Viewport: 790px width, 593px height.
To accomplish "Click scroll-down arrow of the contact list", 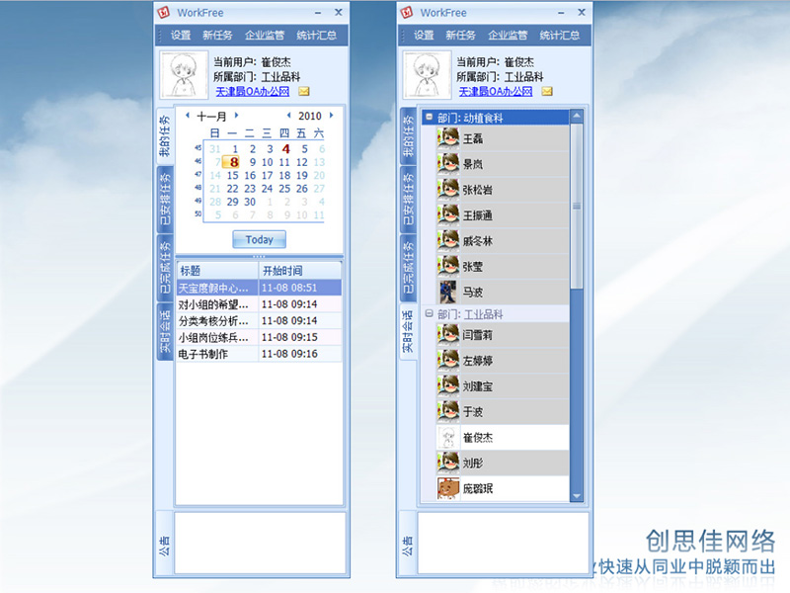I will point(577,494).
